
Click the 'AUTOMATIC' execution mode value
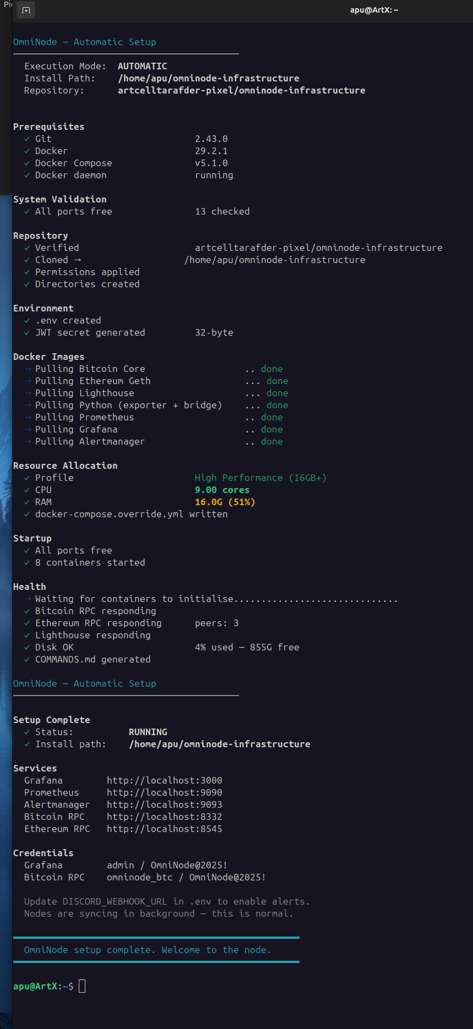[x=143, y=66]
